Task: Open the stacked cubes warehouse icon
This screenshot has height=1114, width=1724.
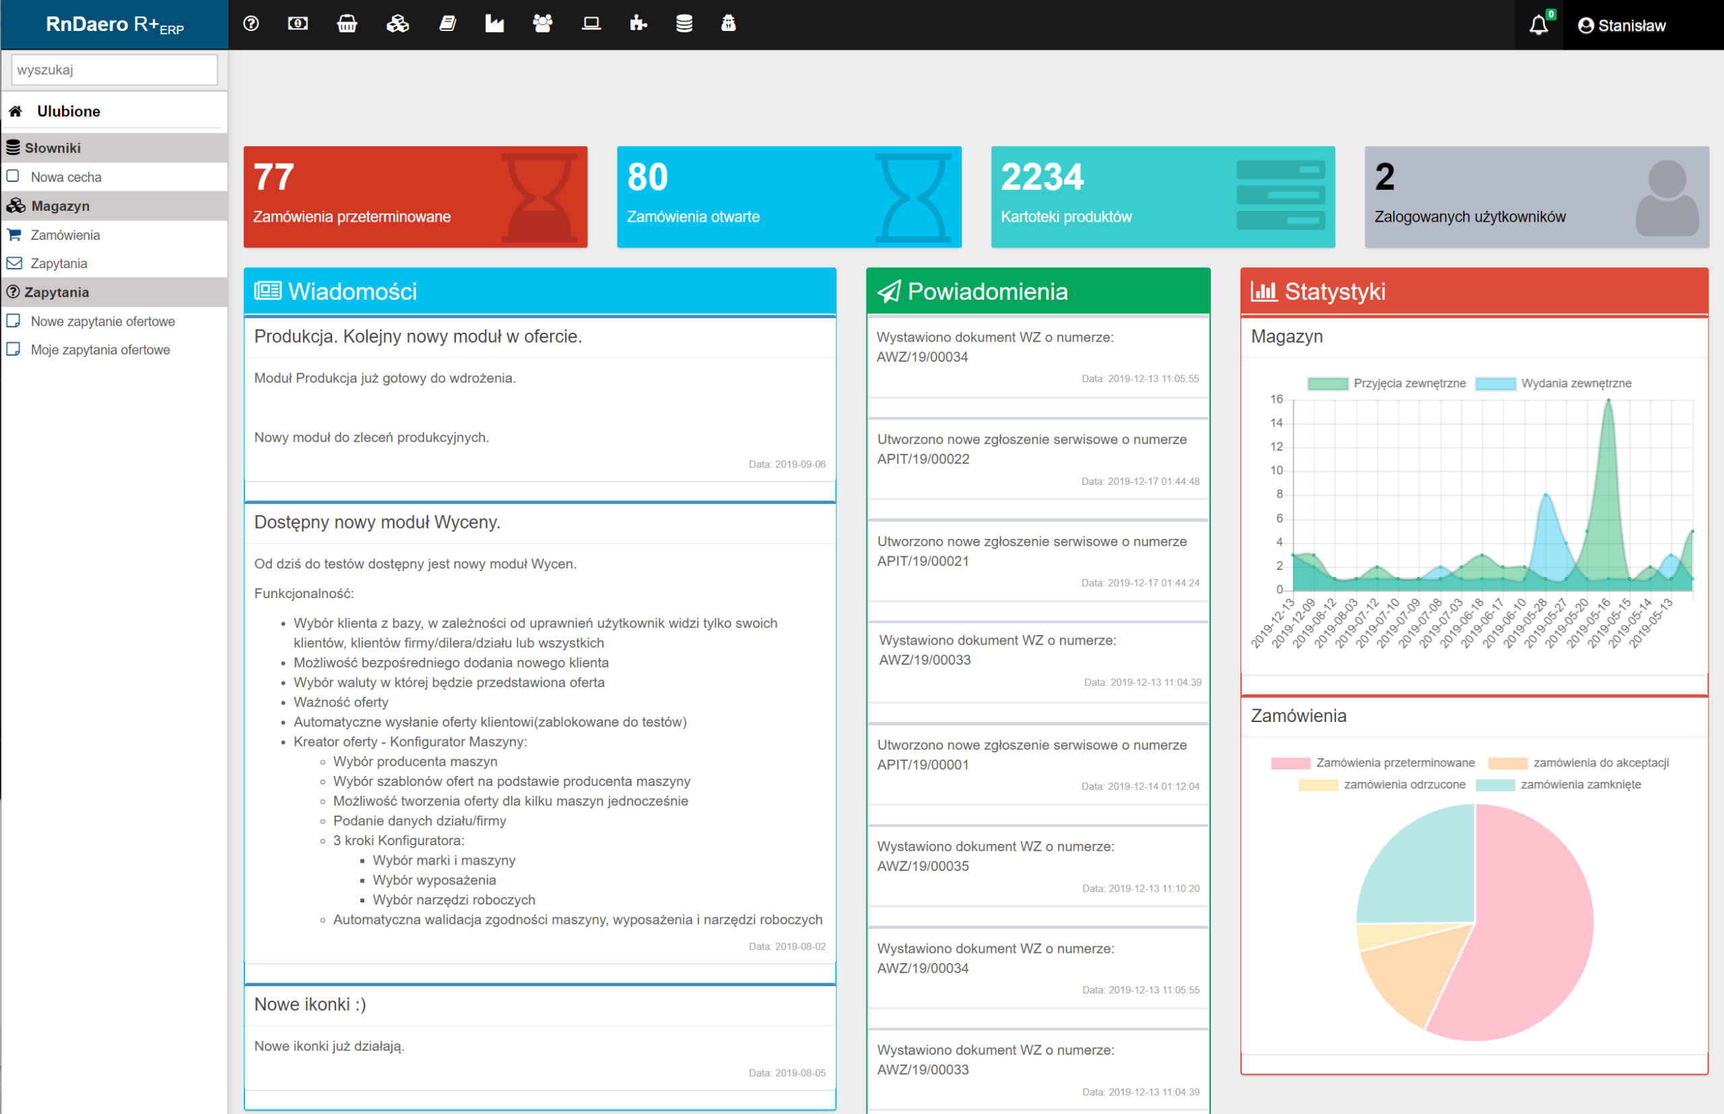Action: (x=397, y=24)
